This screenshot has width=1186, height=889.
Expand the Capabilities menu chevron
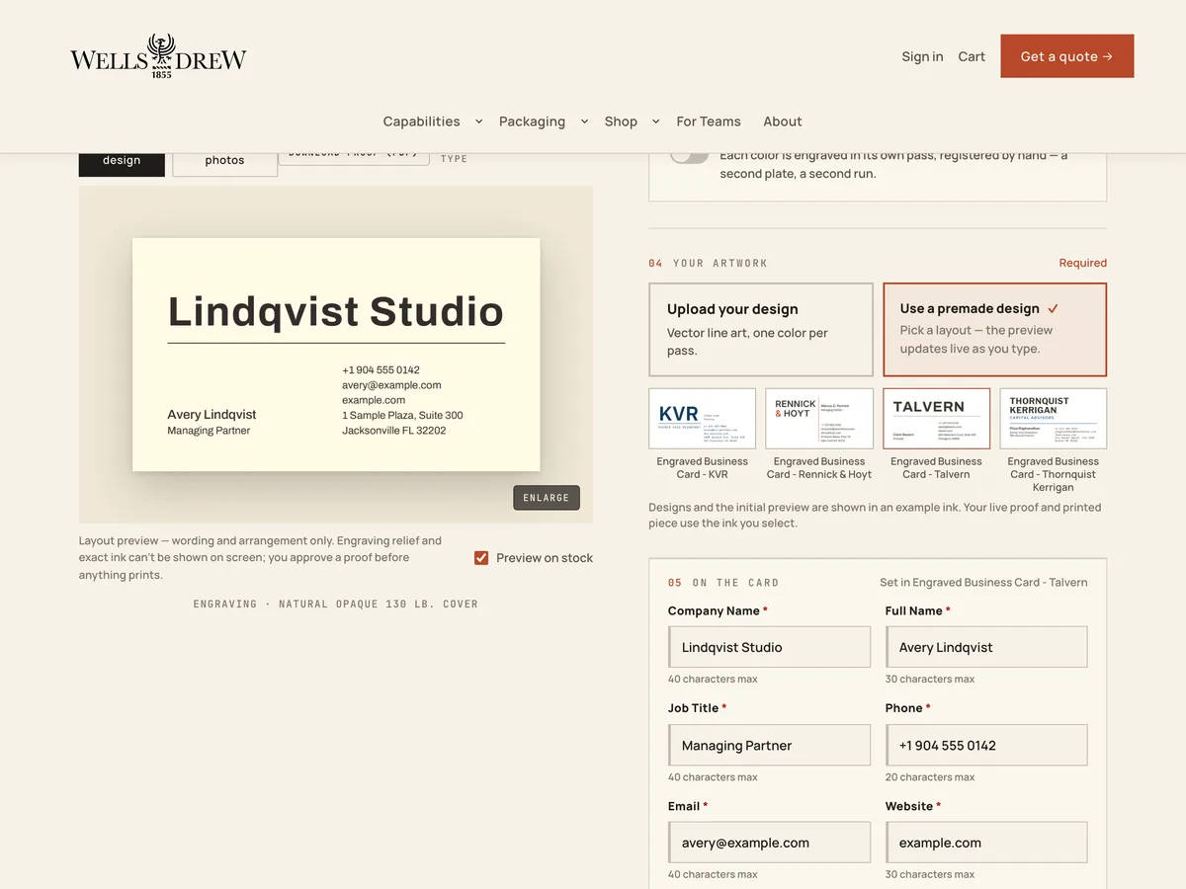click(x=479, y=121)
